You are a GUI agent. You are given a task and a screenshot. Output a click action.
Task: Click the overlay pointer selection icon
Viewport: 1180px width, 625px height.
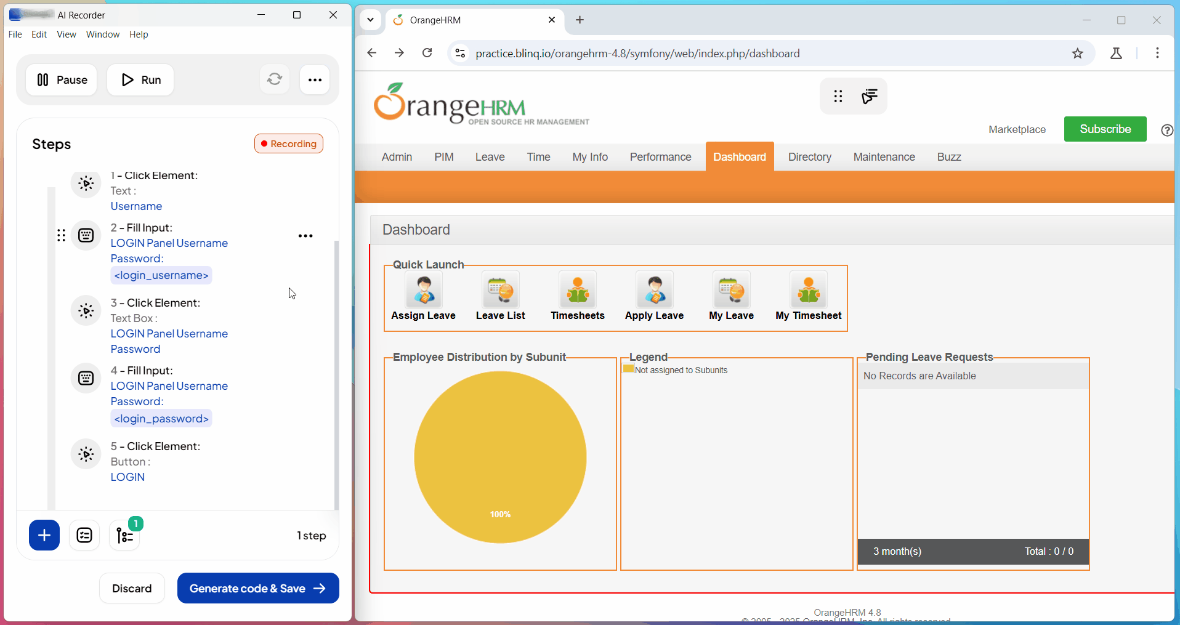click(870, 96)
